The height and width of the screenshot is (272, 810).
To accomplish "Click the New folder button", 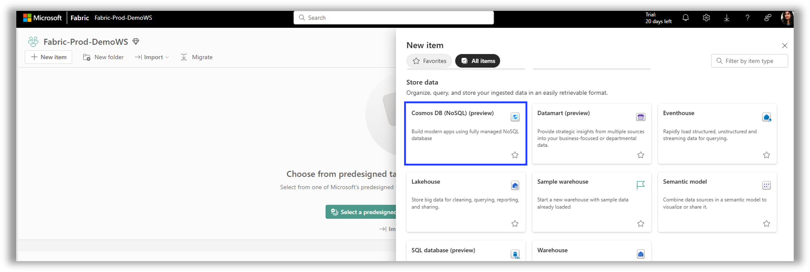I will [103, 57].
